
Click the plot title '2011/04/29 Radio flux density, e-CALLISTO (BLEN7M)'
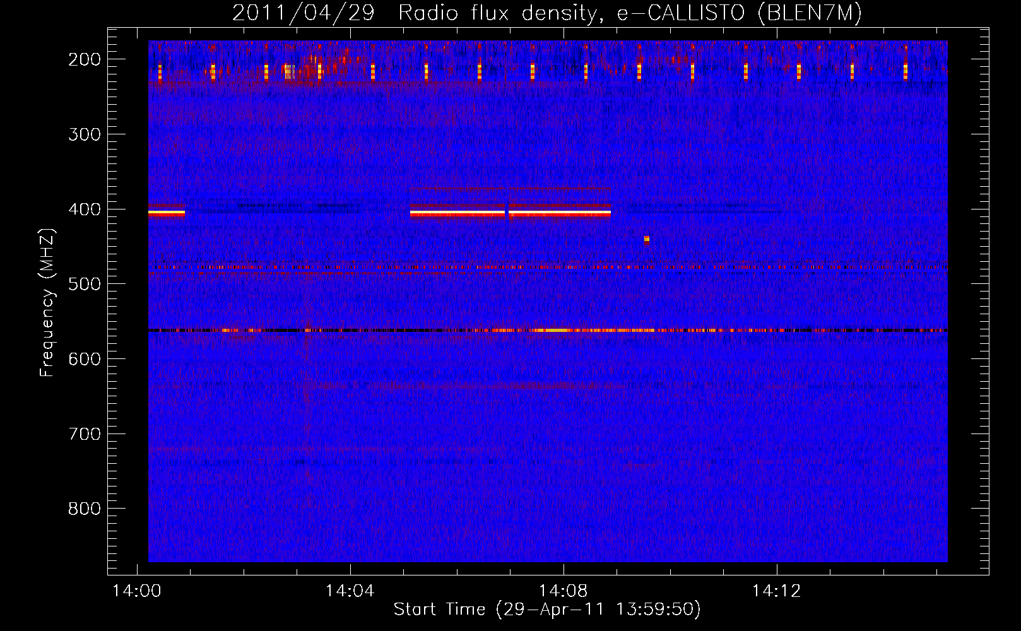(547, 13)
